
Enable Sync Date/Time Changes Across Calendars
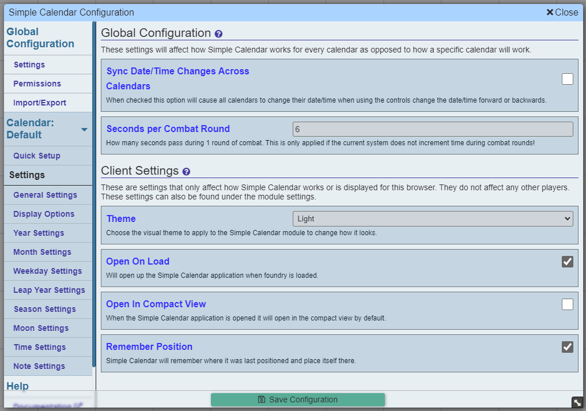pos(568,79)
